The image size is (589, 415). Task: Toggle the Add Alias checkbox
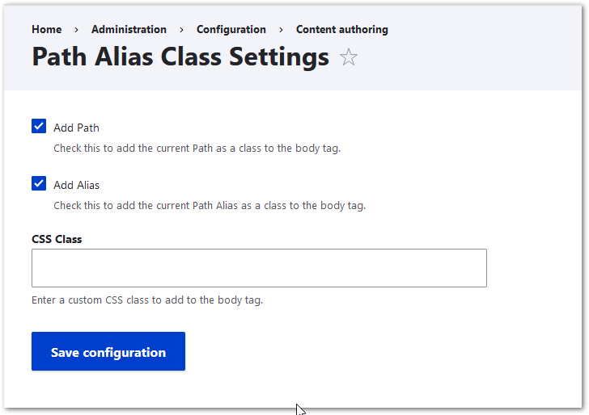(39, 184)
